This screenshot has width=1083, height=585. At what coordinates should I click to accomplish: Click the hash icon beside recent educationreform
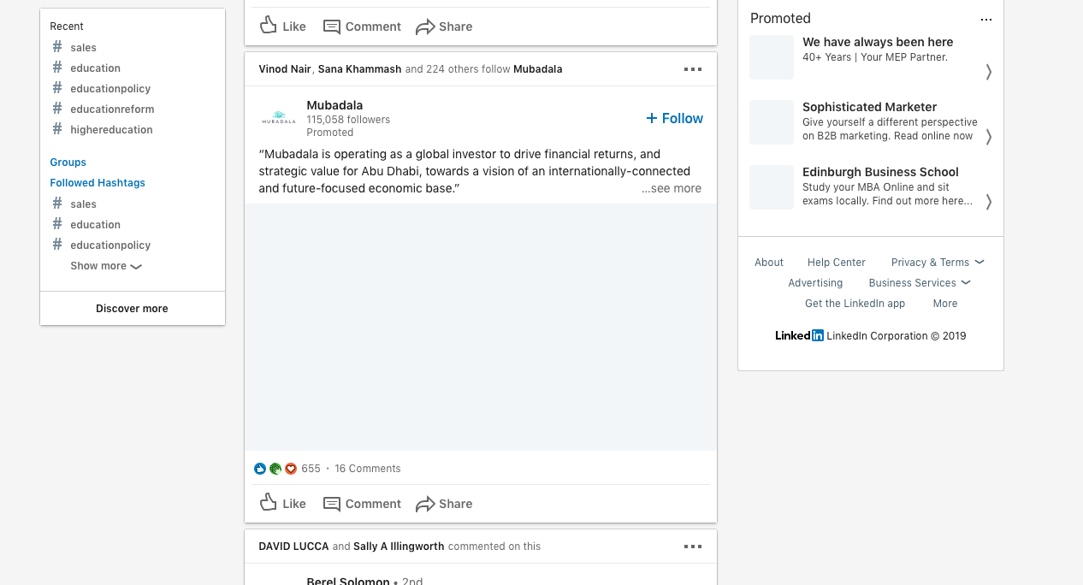pyautogui.click(x=57, y=109)
